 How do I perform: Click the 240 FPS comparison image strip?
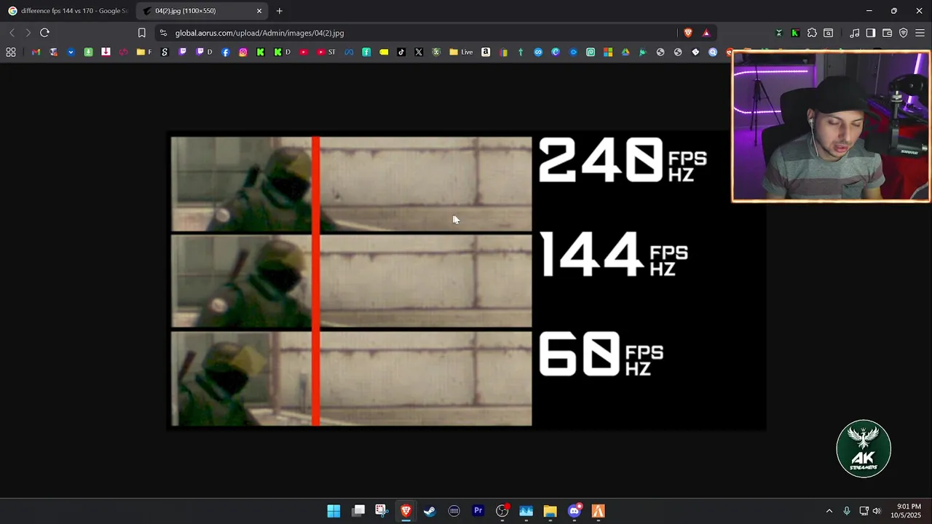351,183
